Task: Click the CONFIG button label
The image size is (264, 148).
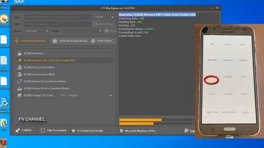Action: tap(26, 130)
